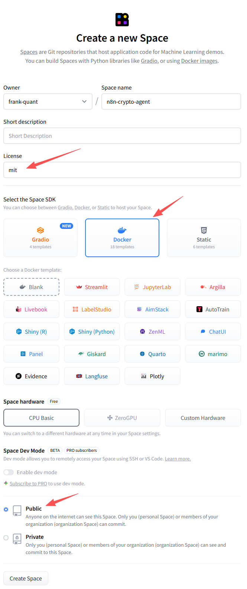Select Custom Hardware option

point(203,418)
